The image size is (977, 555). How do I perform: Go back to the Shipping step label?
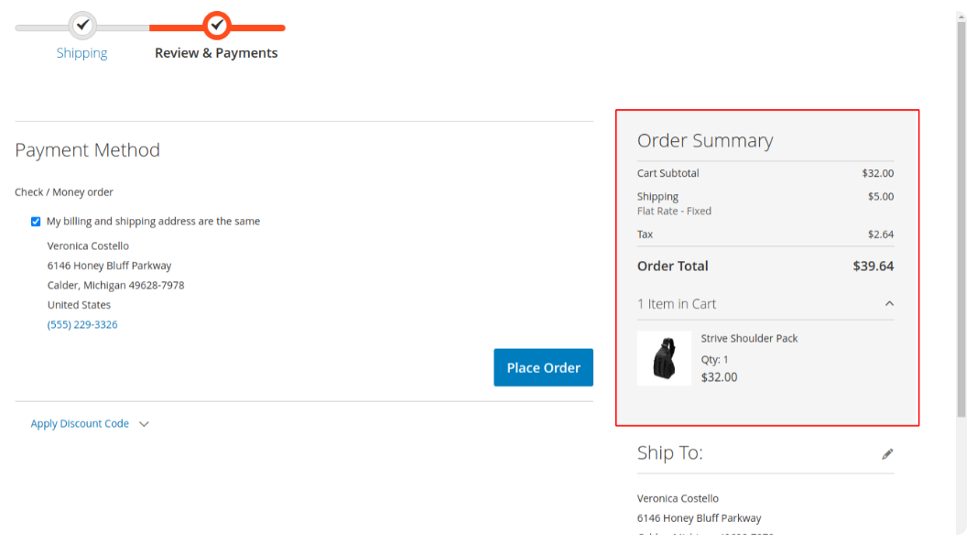81,53
